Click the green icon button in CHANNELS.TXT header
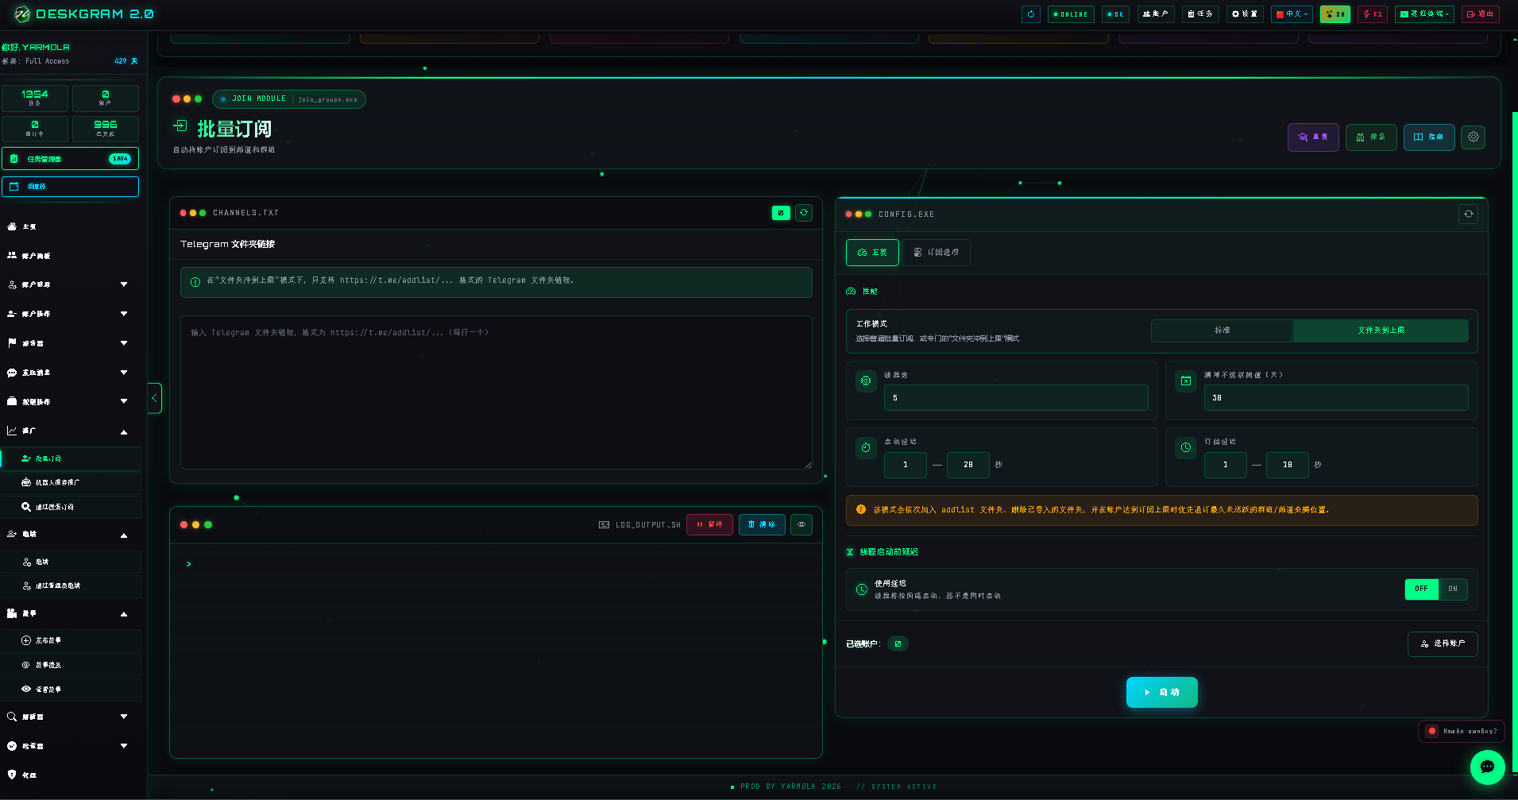Screen dimensions: 1518x800 click(x=781, y=213)
